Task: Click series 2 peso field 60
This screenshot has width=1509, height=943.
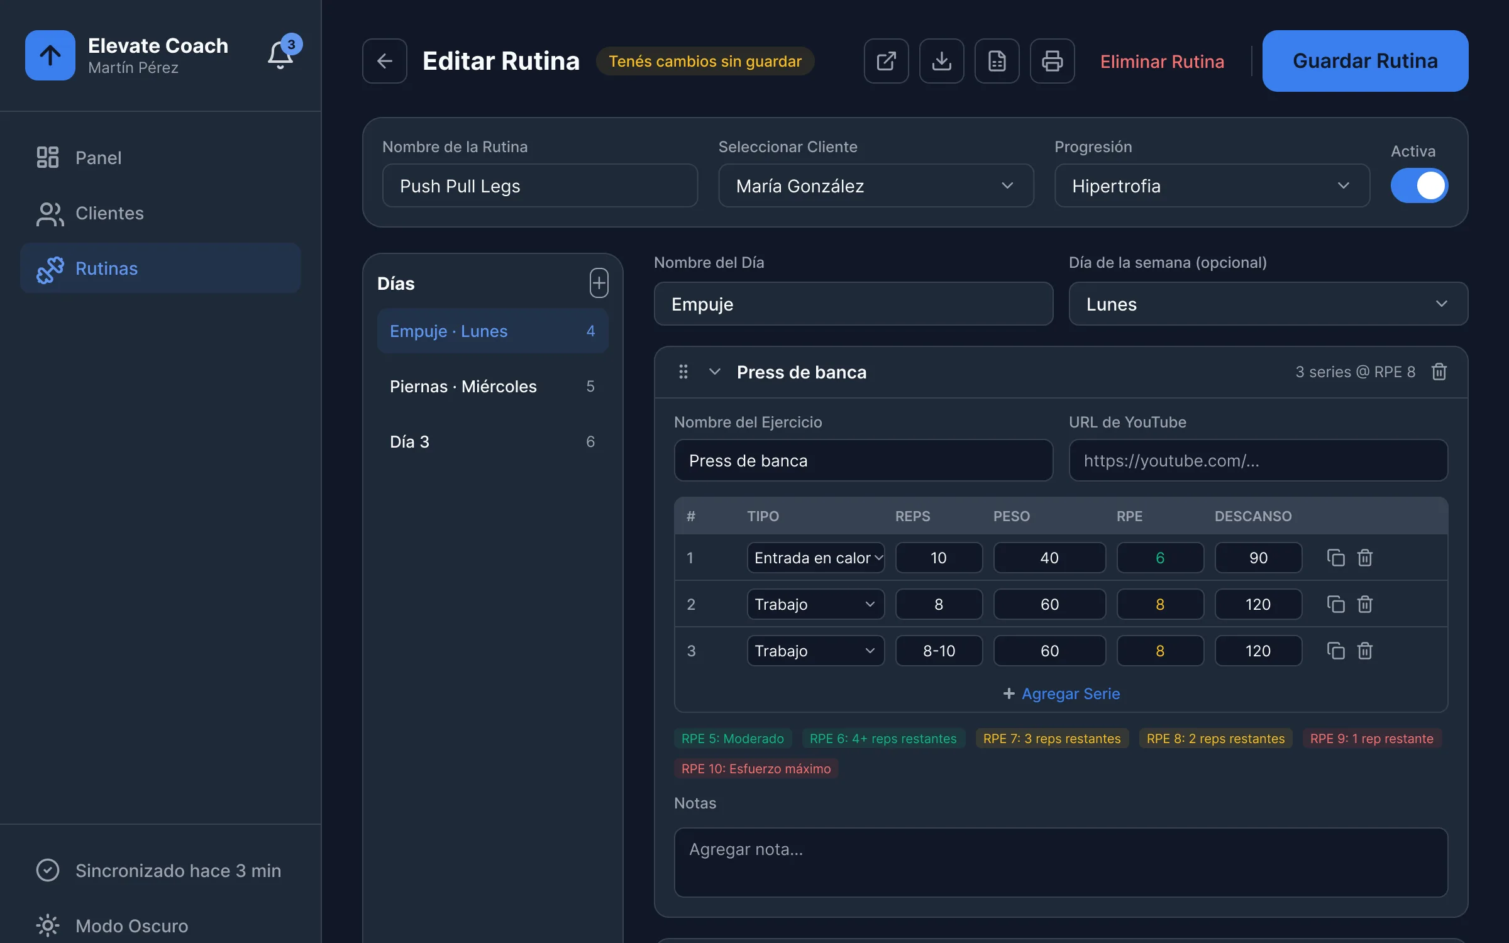Action: coord(1049,604)
